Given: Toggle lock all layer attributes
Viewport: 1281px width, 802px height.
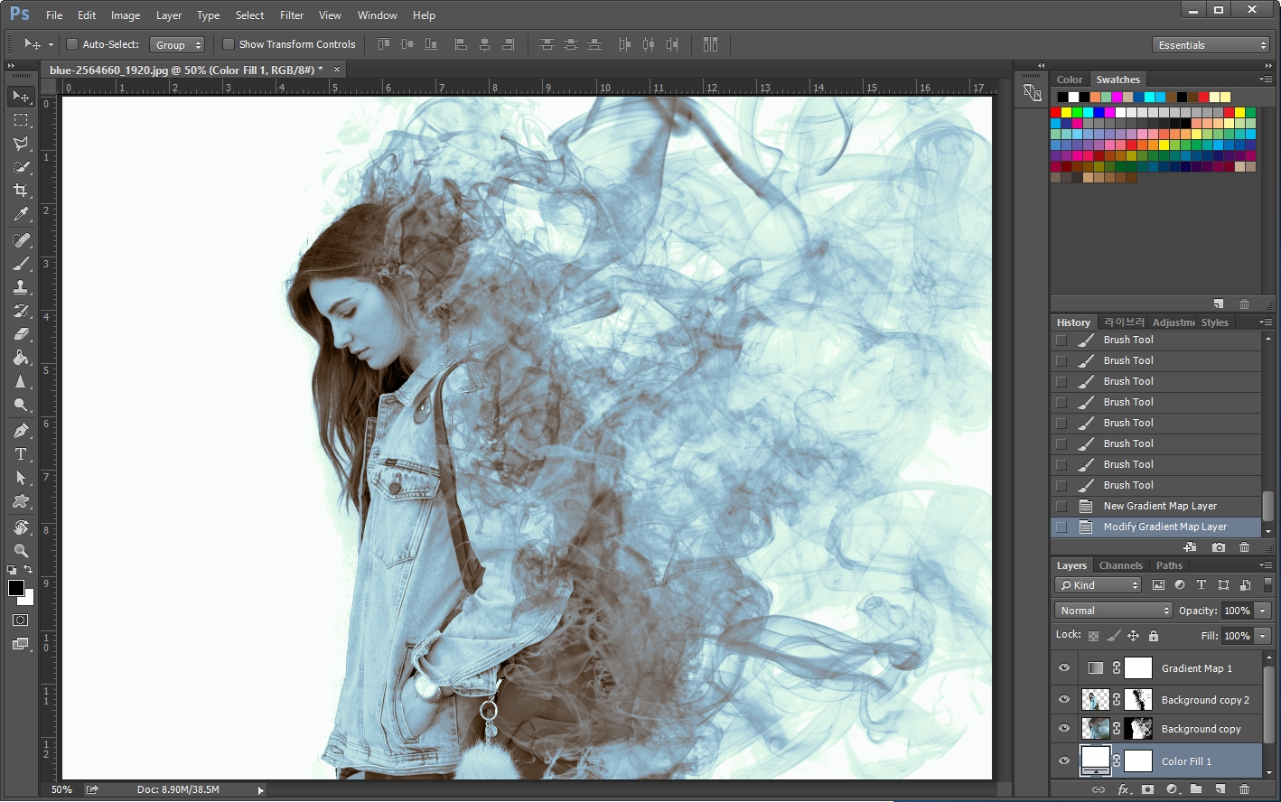Looking at the screenshot, I should (x=1154, y=636).
